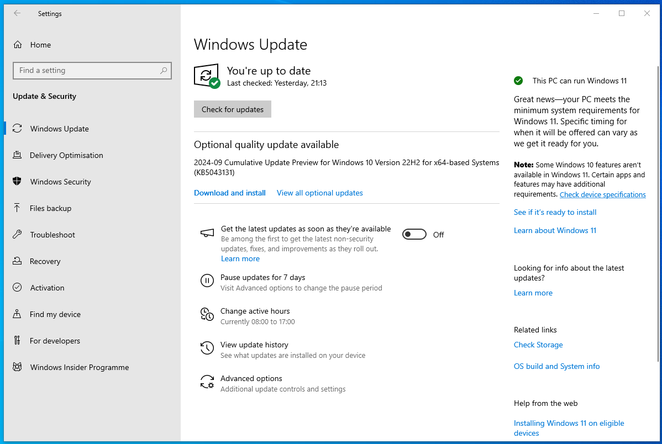Open Windows Update in sidebar
This screenshot has width=662, height=444.
[92, 129]
